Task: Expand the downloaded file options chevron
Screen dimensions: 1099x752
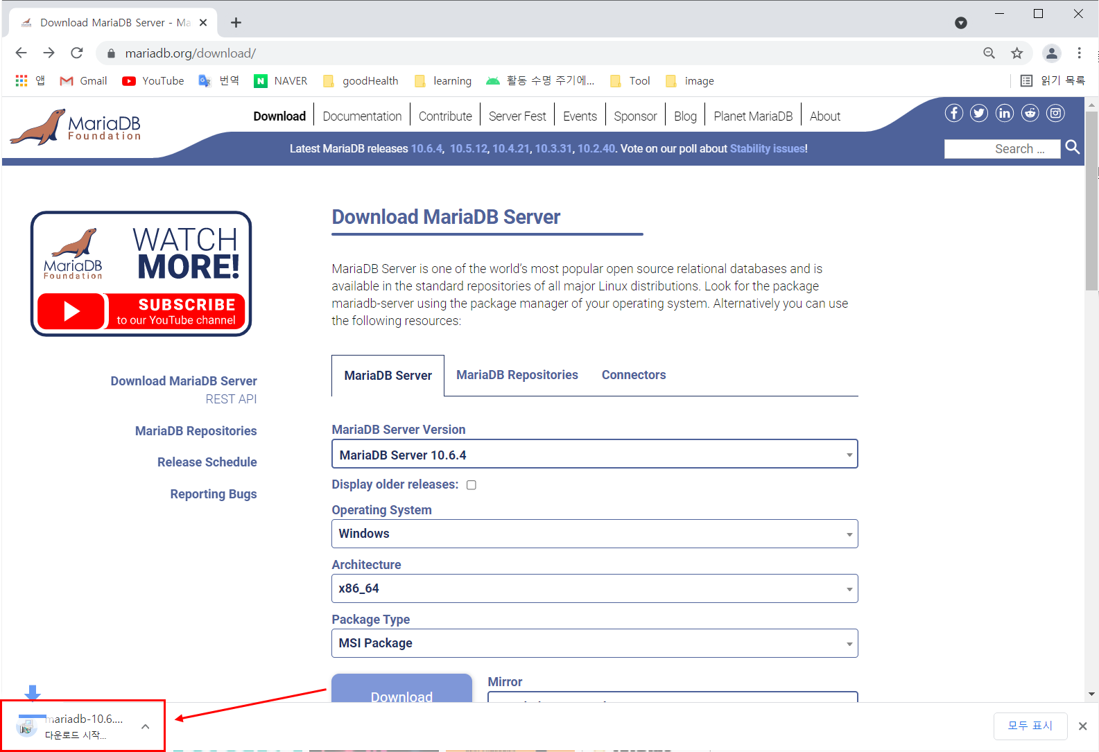Action: coord(145,726)
